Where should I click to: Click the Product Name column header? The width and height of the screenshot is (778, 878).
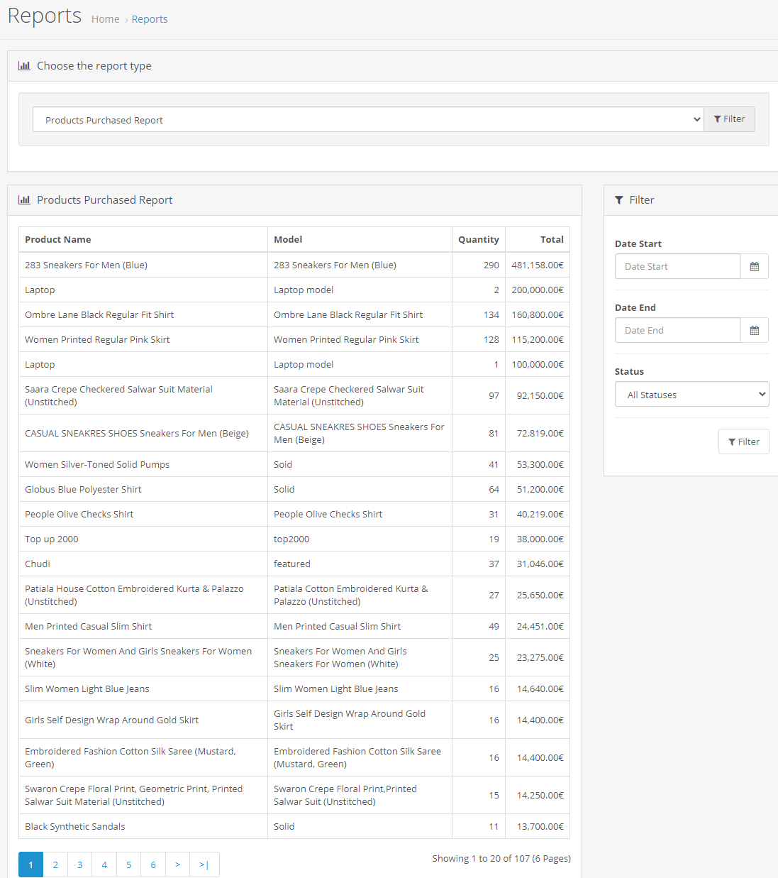(58, 239)
